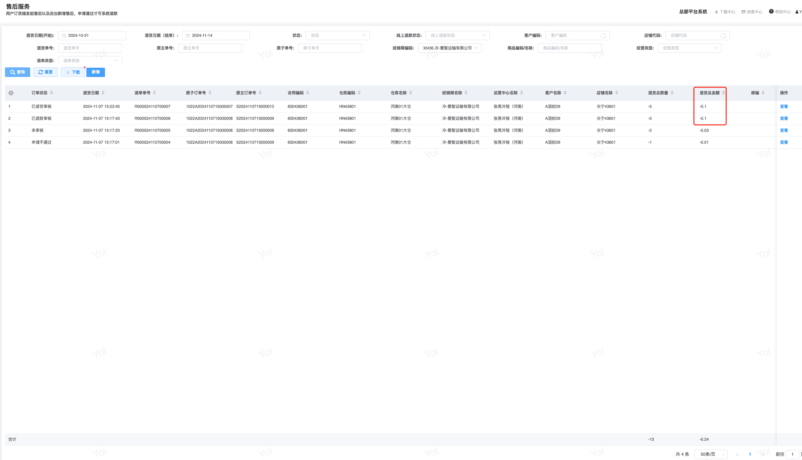Viewport: 802px width, 460px height.
Task: Click the table column settings gear icon
Action: click(11, 93)
